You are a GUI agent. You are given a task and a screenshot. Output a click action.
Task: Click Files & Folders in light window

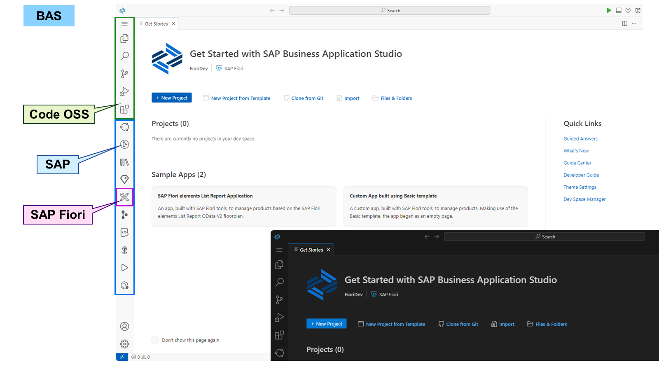point(392,98)
